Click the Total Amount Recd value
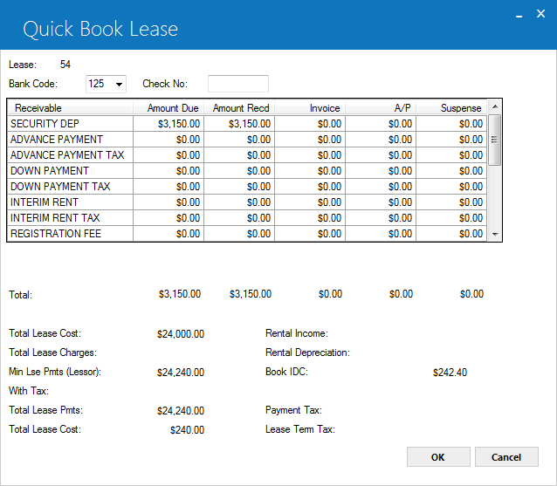Viewport: 557px width, 486px height. (x=251, y=294)
